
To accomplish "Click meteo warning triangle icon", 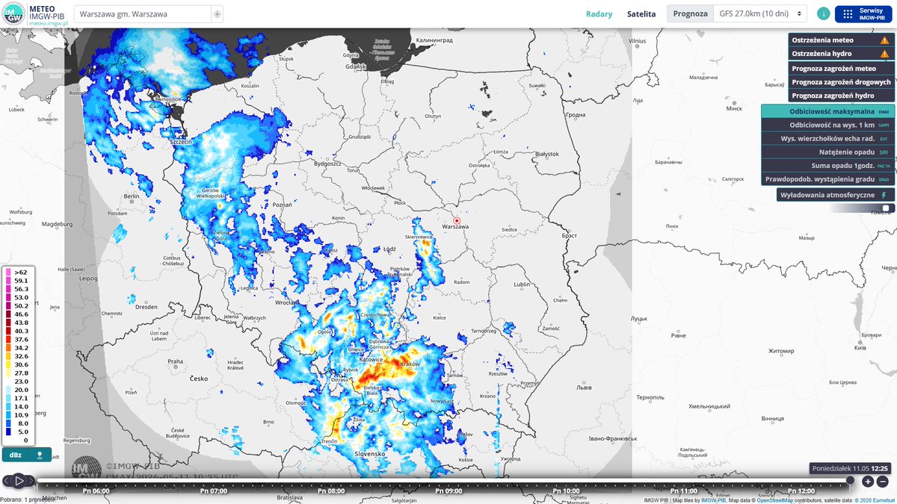I will tap(884, 40).
